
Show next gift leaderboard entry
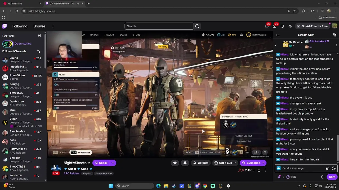(x=336, y=45)
